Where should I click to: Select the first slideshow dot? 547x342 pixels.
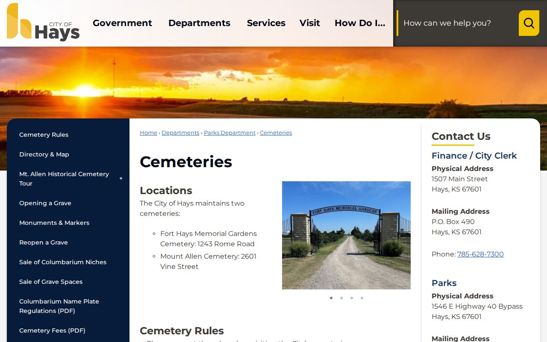click(331, 298)
